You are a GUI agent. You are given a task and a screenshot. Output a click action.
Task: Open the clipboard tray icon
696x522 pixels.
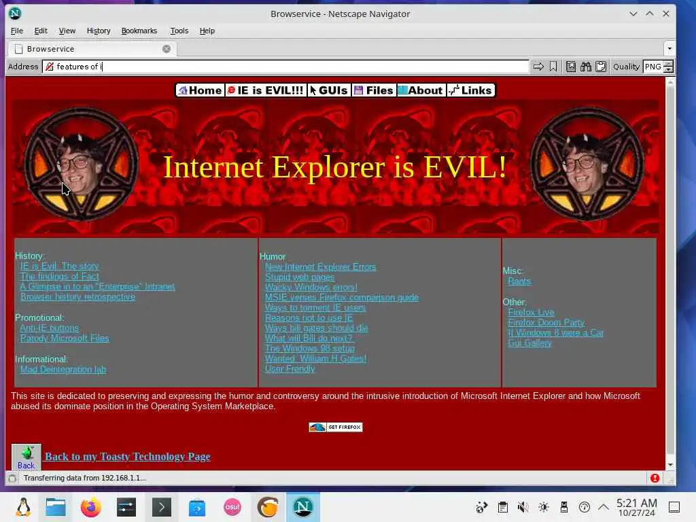coord(502,507)
